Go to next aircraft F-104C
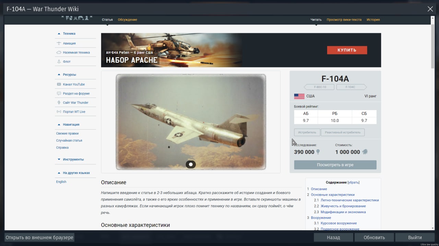Viewport: 439px width, 246px height. (351, 87)
